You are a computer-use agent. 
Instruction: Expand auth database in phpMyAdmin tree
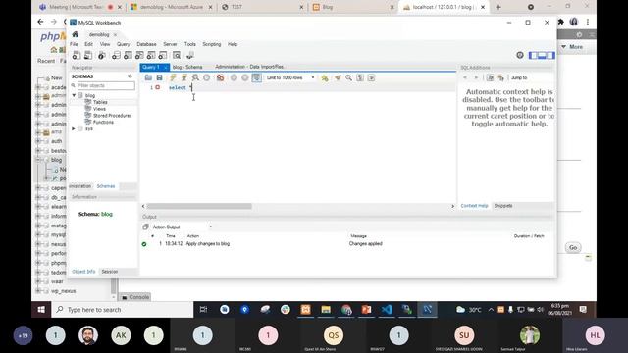38,141
